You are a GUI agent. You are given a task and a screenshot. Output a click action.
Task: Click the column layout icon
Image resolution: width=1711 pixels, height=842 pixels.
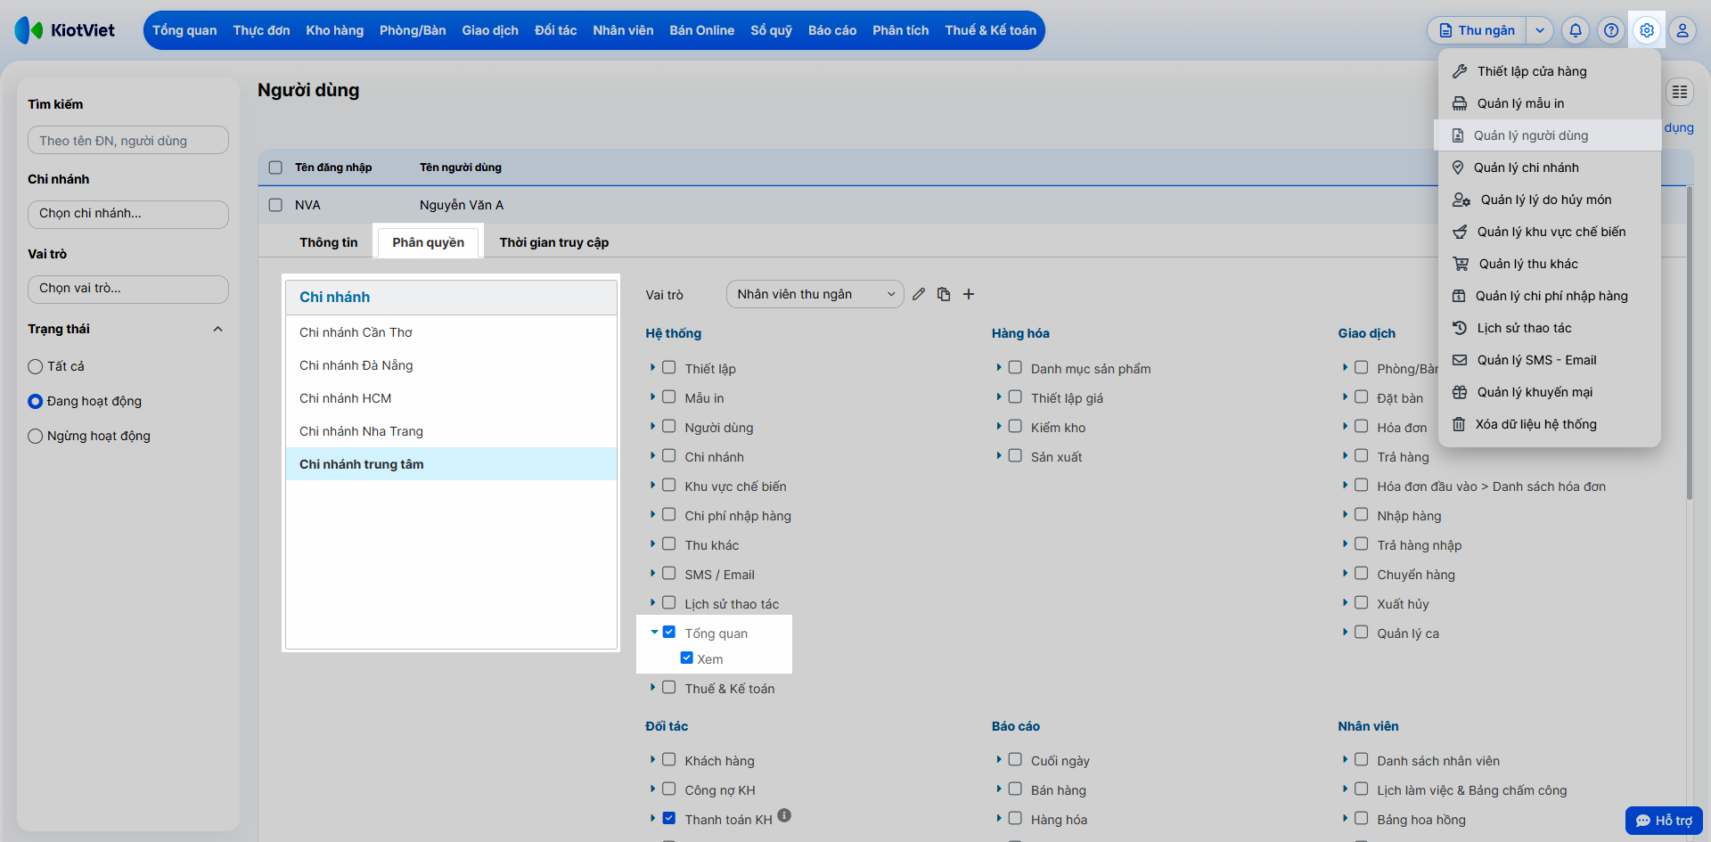coord(1680,92)
